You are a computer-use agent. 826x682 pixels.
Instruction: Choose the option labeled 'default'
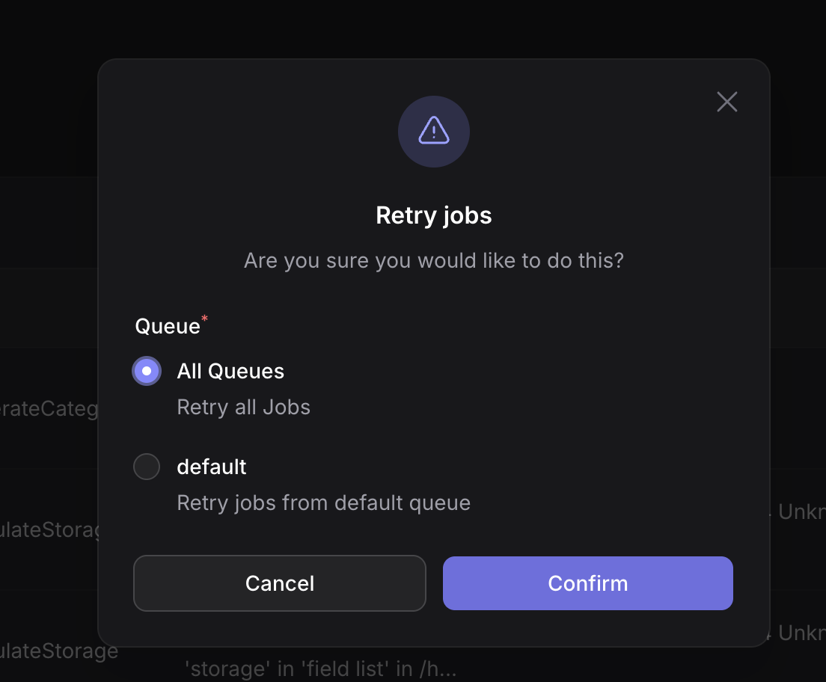[212, 467]
